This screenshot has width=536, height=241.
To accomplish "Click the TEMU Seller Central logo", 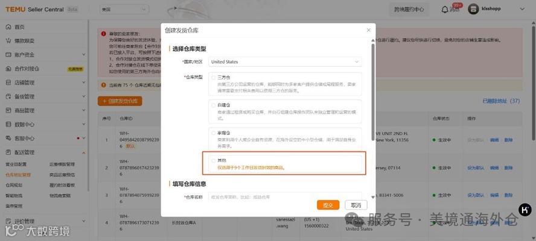I will click(34, 10).
